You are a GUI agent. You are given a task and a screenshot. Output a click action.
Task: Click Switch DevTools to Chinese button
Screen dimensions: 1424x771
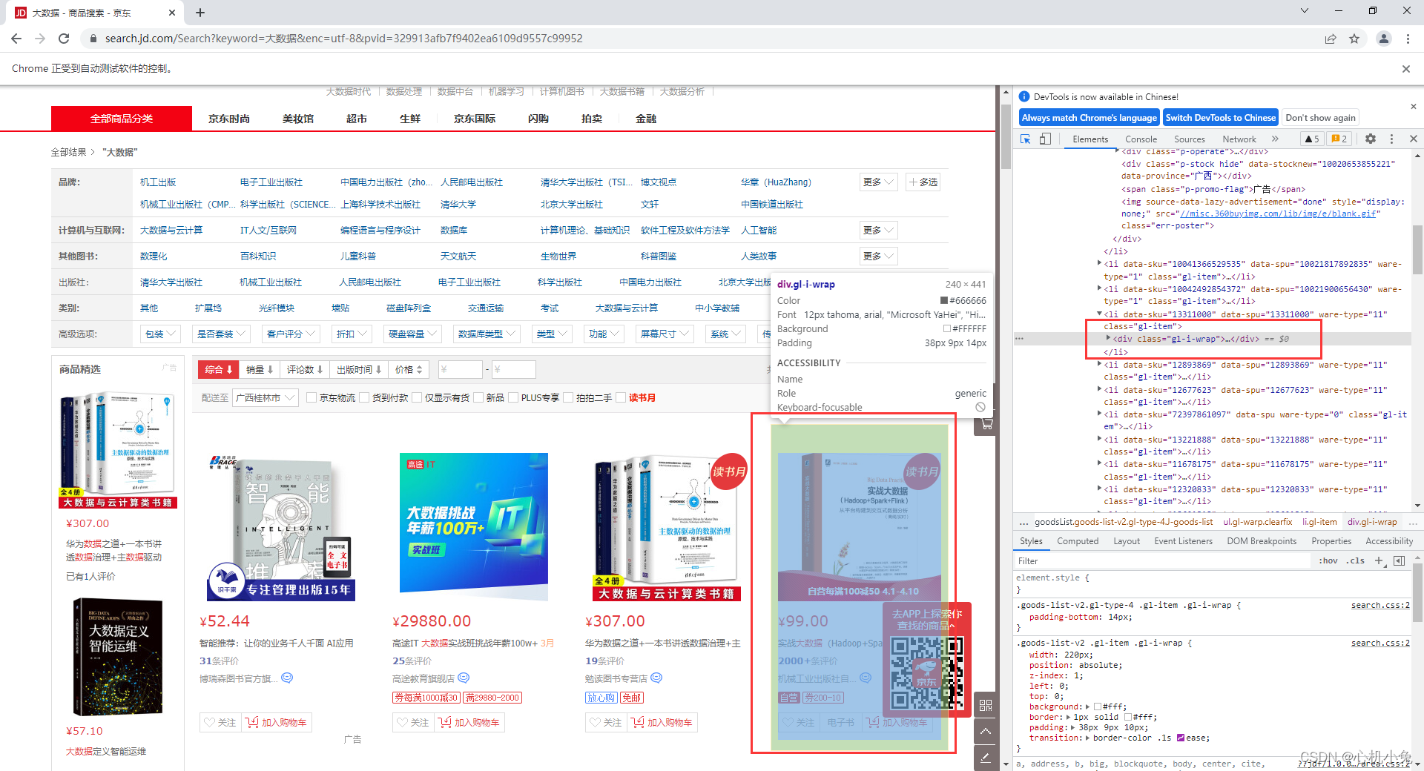click(1221, 117)
